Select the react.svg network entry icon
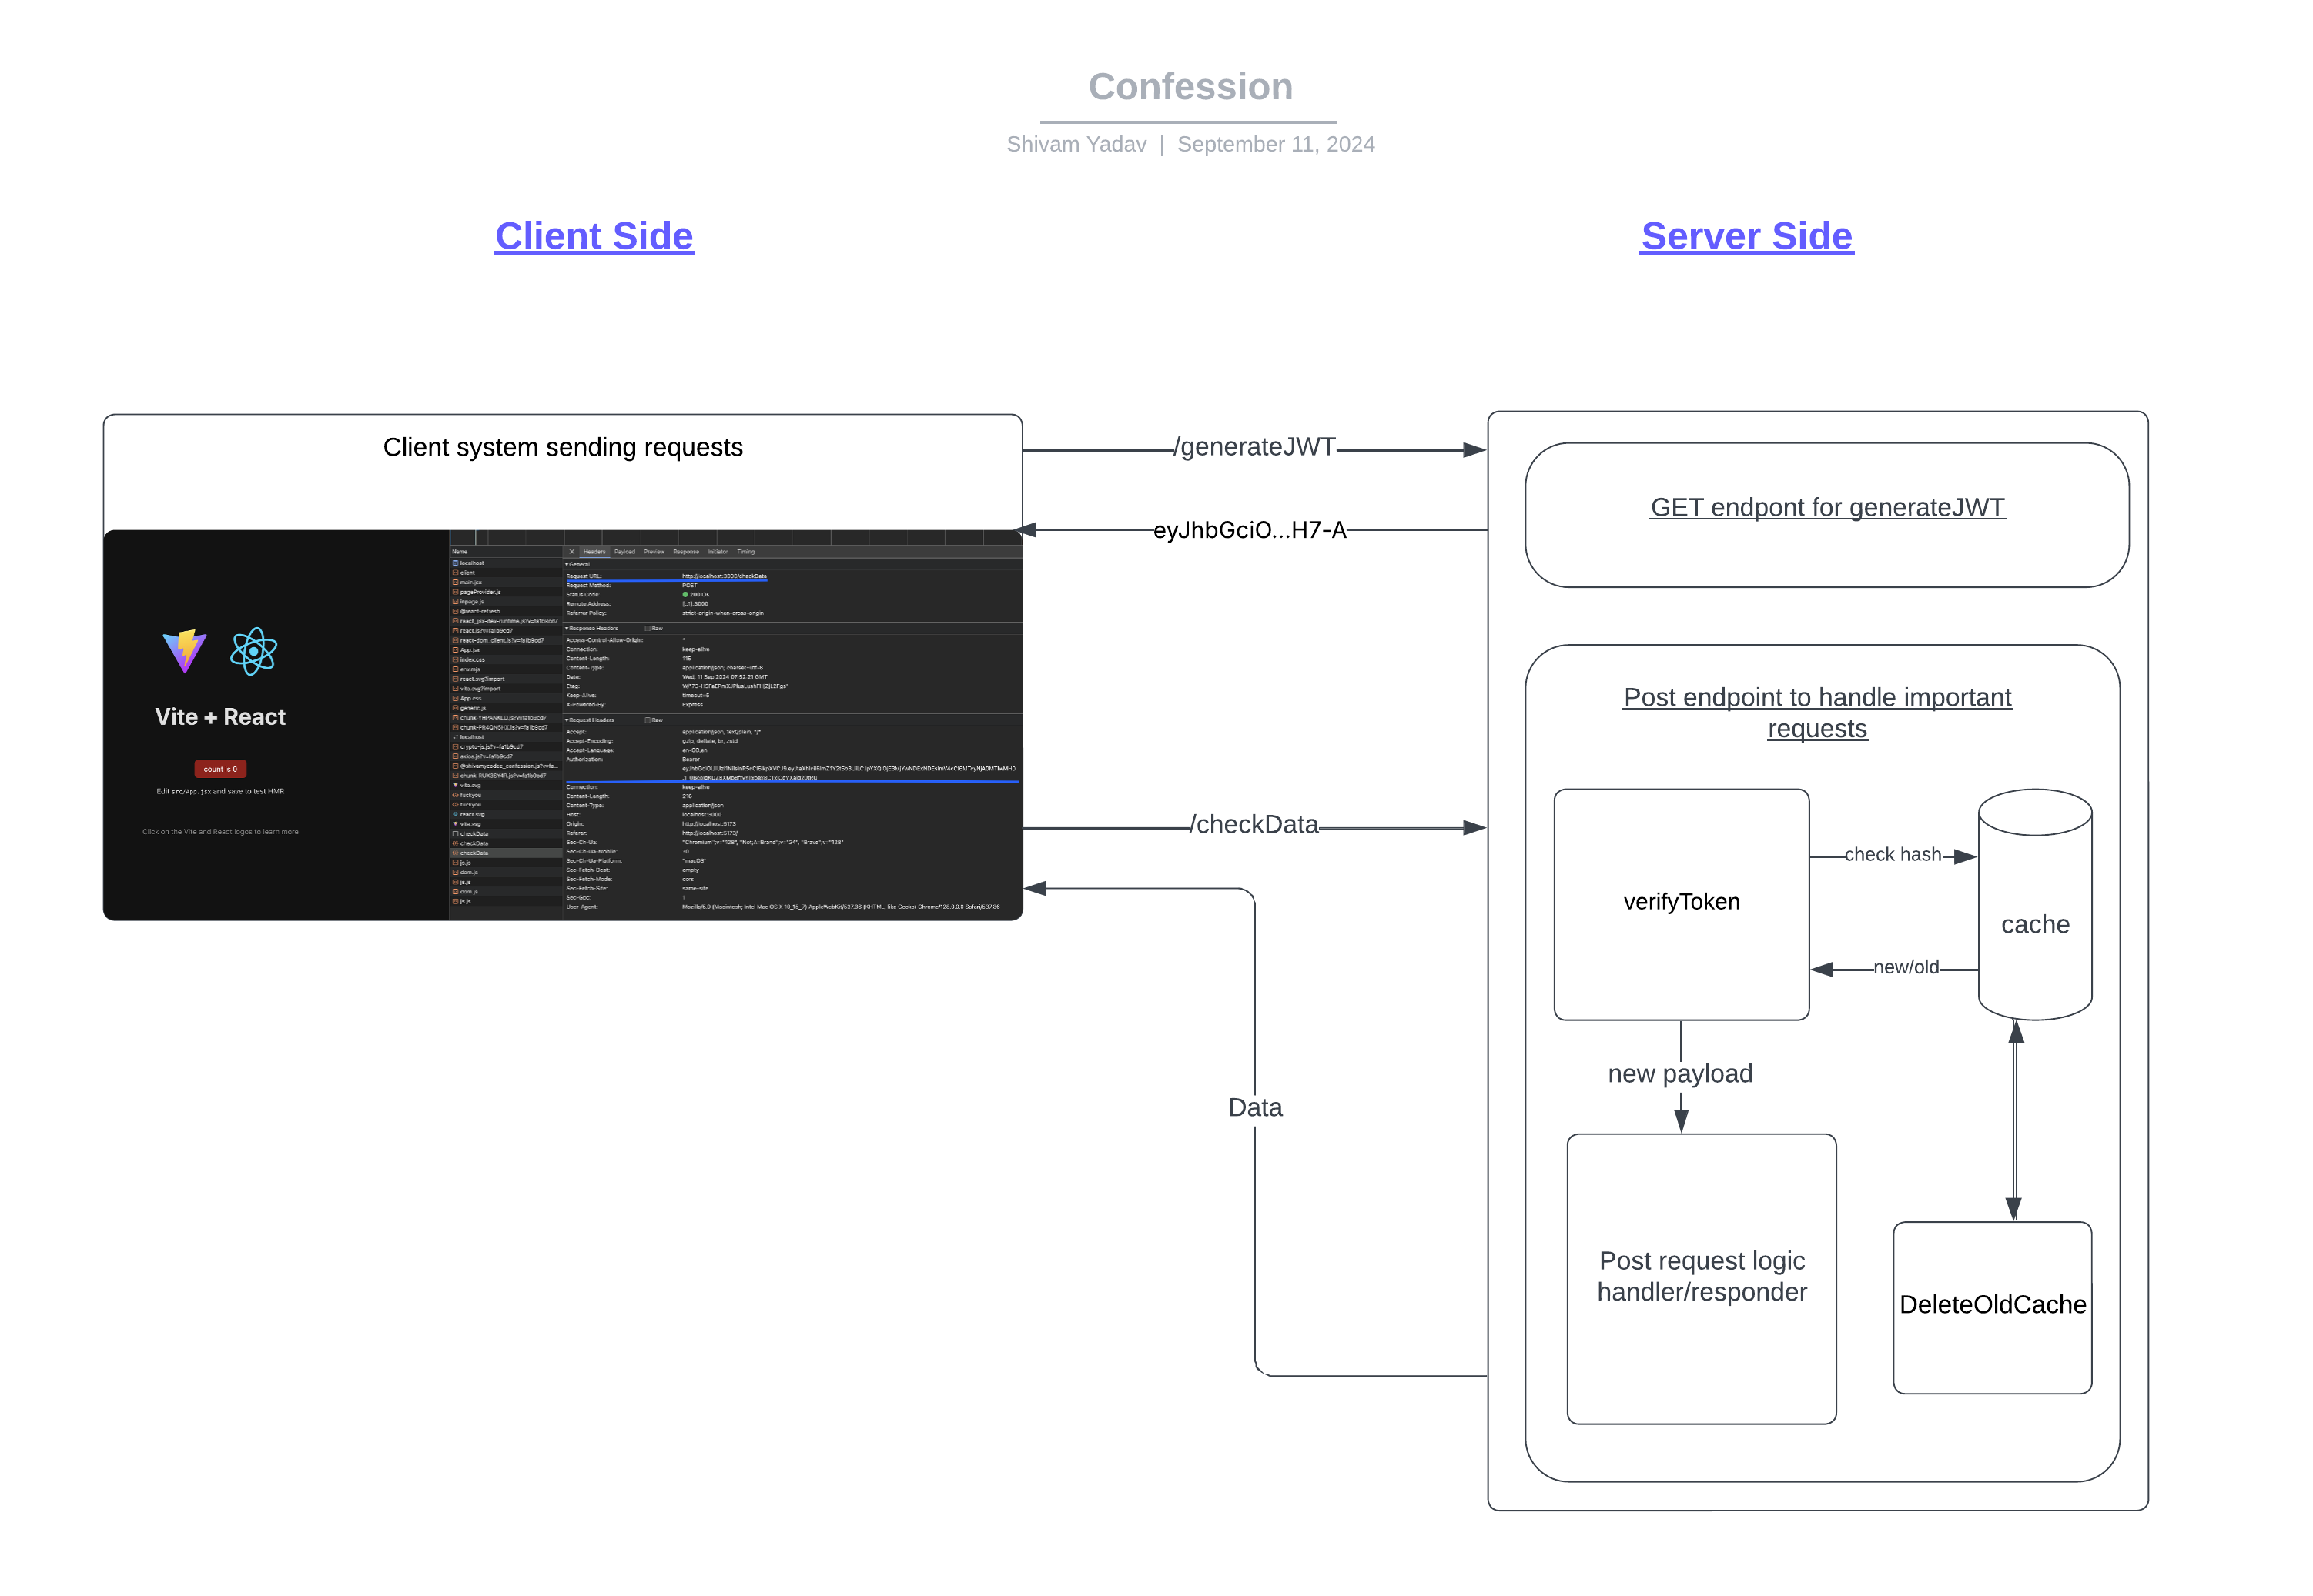 point(455,814)
